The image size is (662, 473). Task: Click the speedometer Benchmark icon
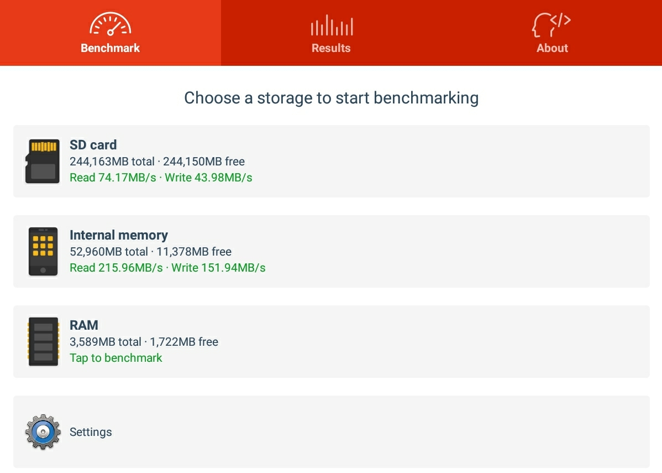tap(110, 24)
